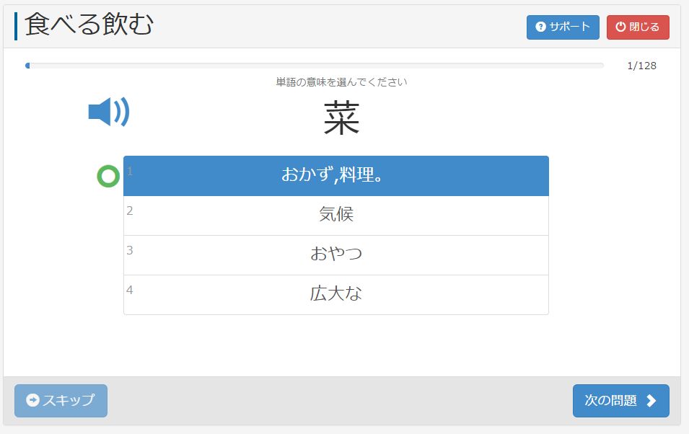The image size is (689, 434).
Task: Click the green circle correct-answer marker
Action: coord(108,176)
